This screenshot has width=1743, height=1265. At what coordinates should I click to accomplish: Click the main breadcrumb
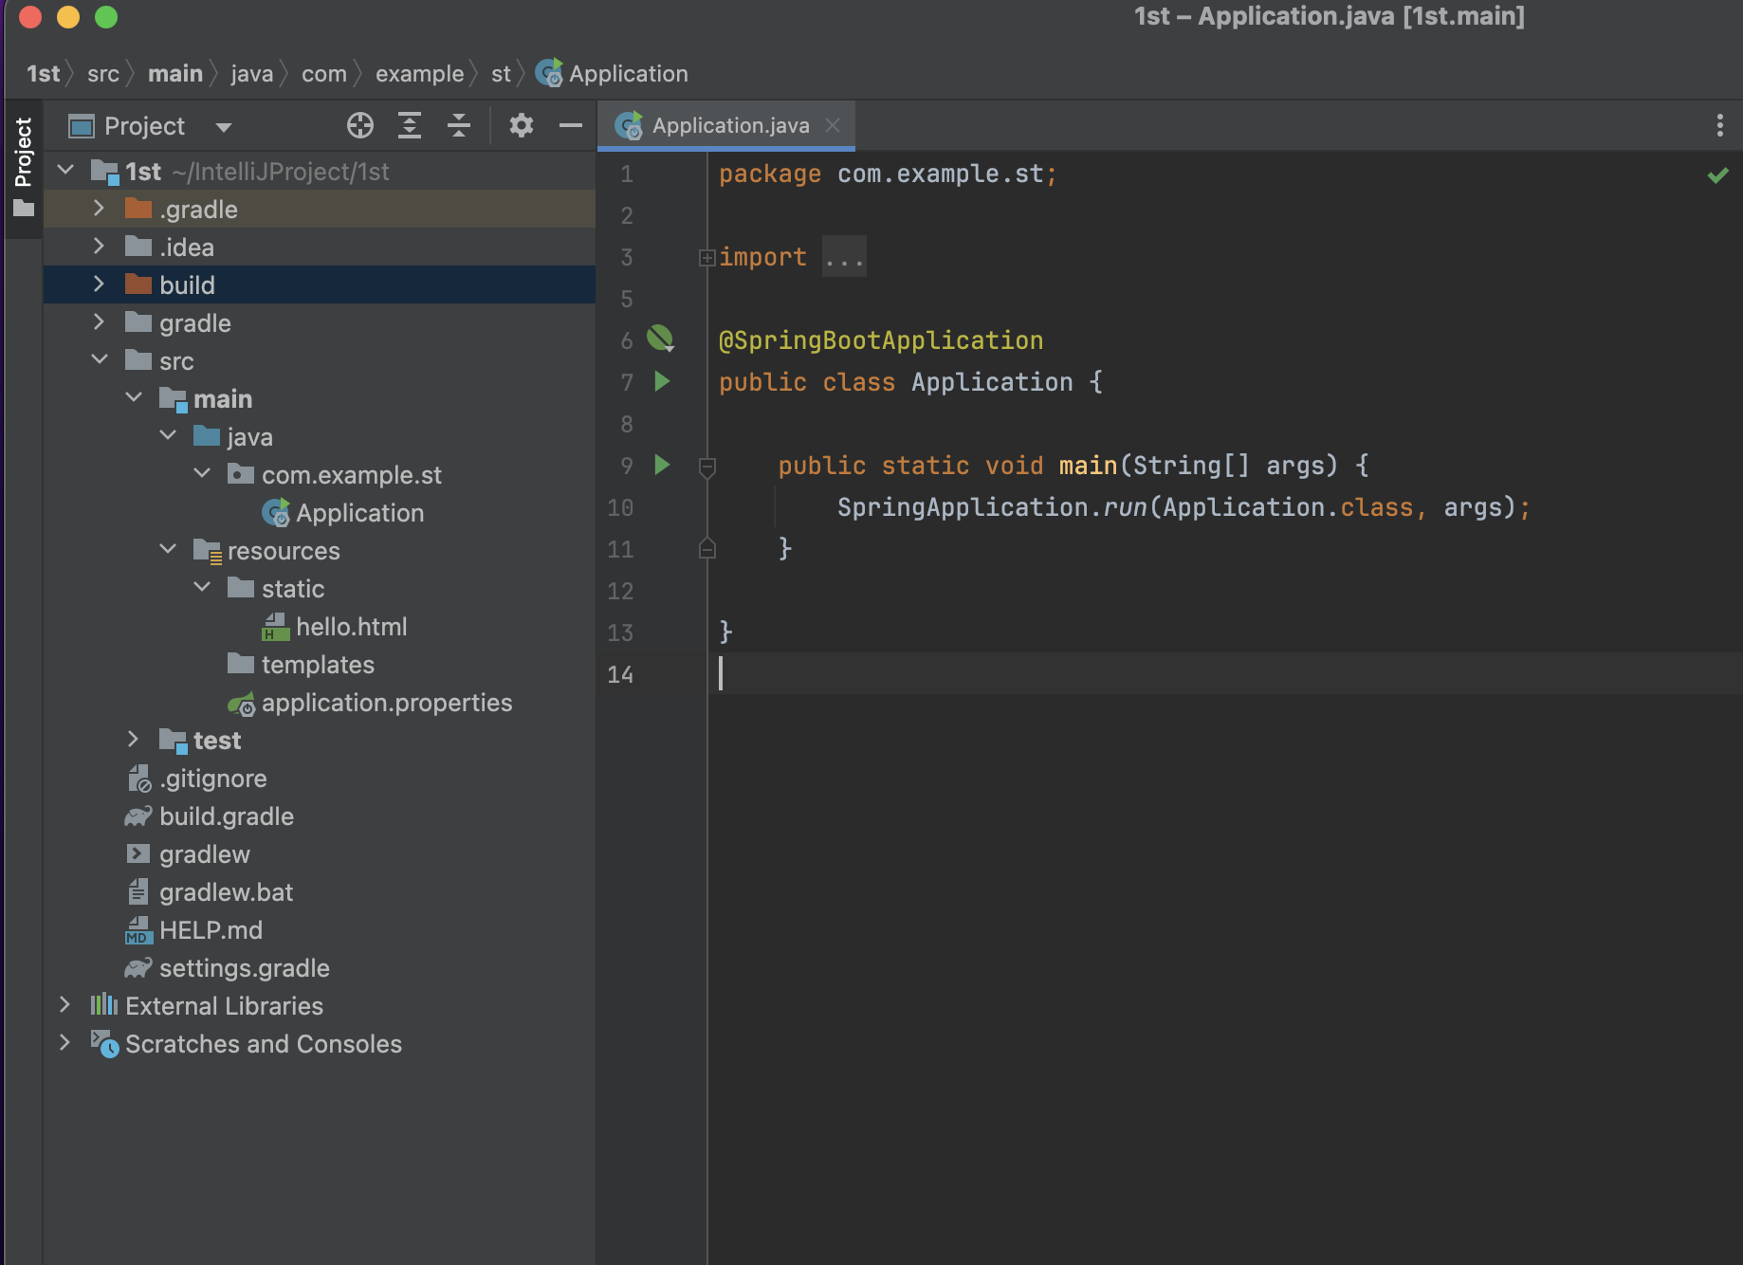click(x=175, y=73)
